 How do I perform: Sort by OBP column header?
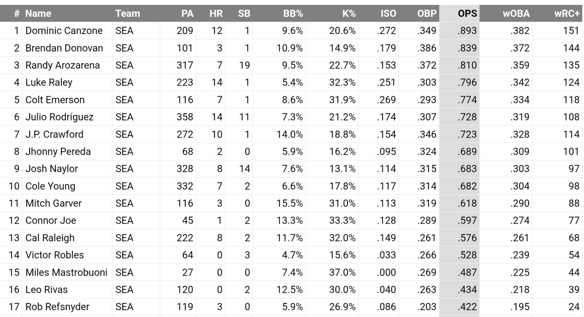pos(427,14)
